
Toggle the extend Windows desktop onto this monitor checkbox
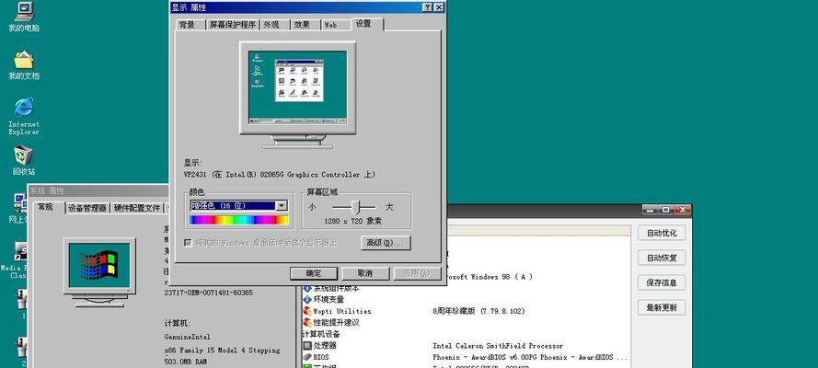pyautogui.click(x=188, y=243)
